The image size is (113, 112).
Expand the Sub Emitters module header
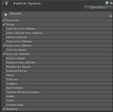point(57,88)
